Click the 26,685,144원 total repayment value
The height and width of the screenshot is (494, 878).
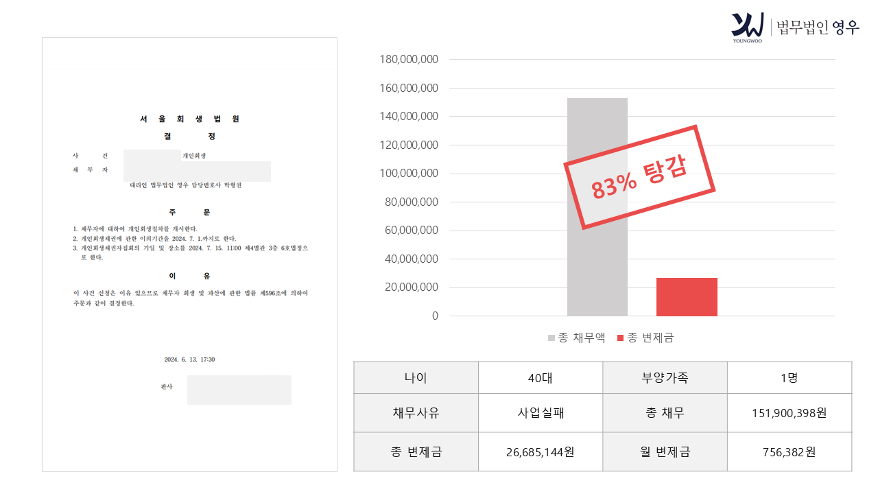[x=541, y=452]
